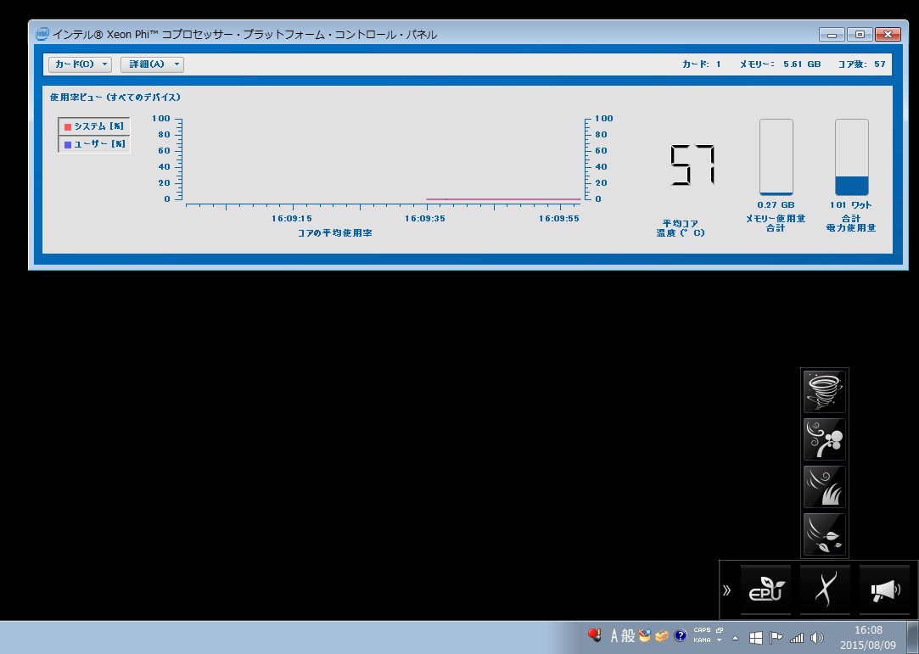Click the 101 ワット power value
Viewport: 919px width, 654px height.
[x=851, y=205]
